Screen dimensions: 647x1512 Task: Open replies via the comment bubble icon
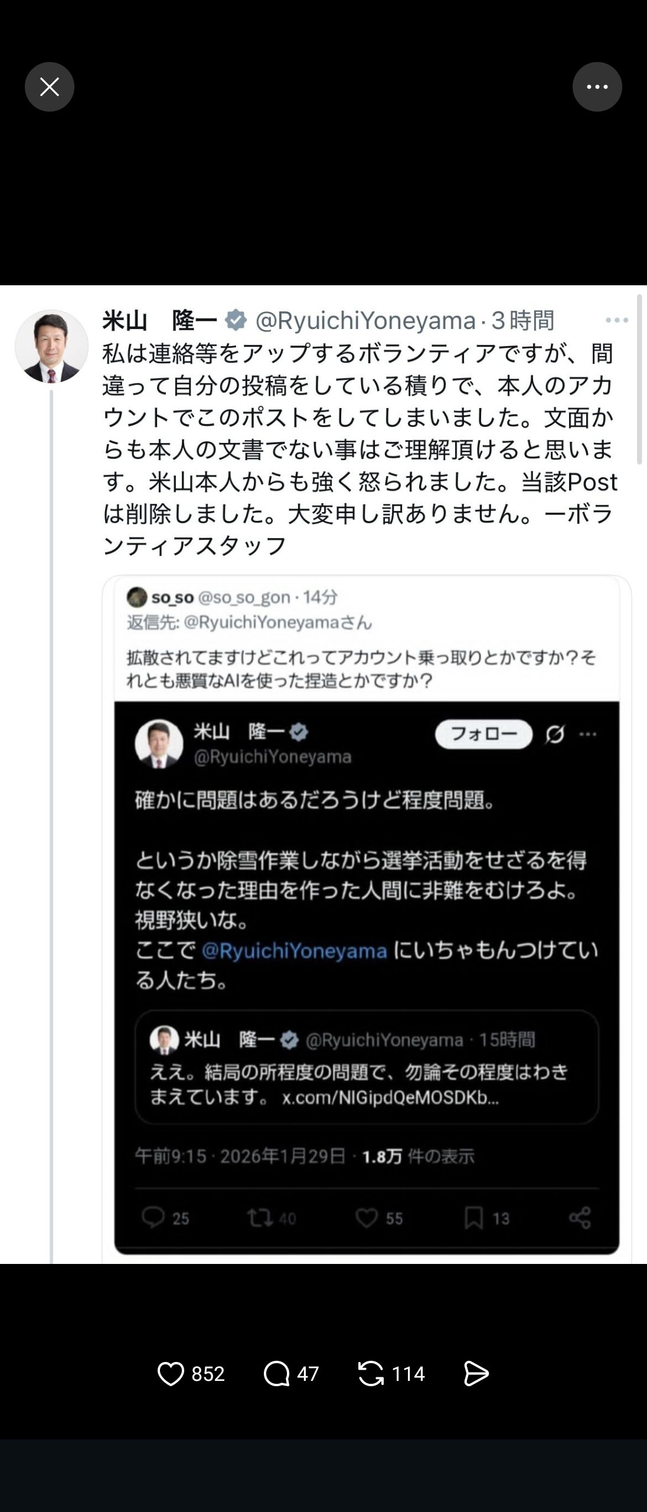coord(276,1374)
